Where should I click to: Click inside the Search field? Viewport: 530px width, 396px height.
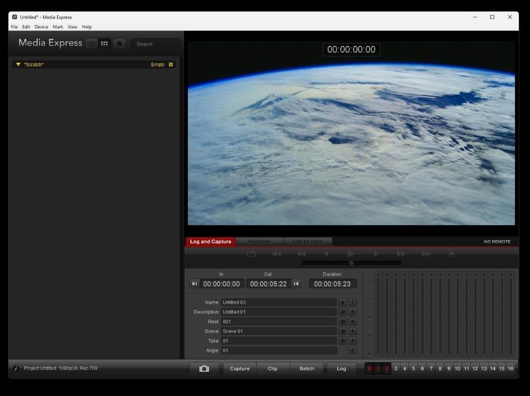tap(155, 44)
